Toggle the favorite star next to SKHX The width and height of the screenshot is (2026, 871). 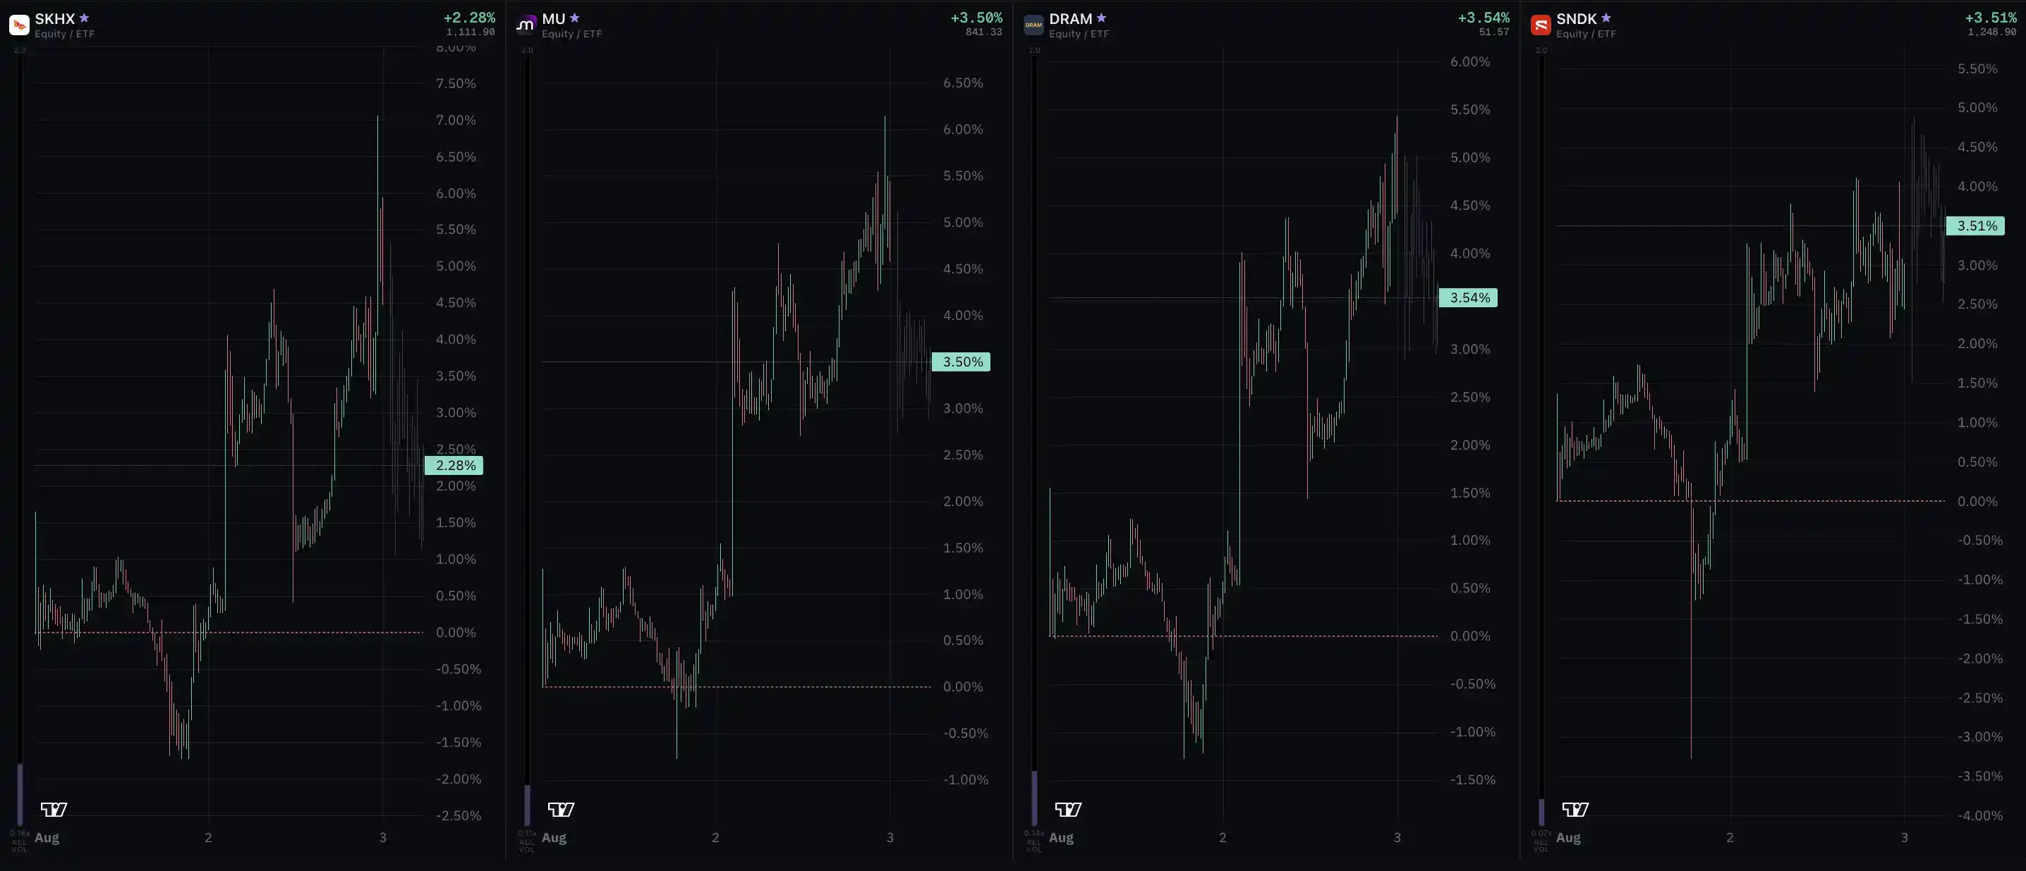pyautogui.click(x=84, y=18)
